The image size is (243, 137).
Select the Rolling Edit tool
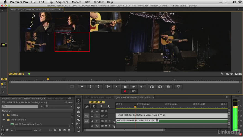78,112
